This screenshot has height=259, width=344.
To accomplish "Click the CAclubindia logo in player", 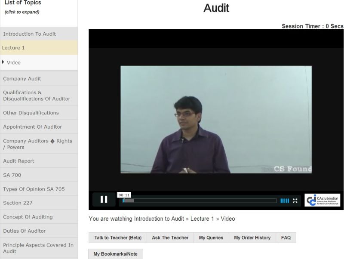I will point(322,200).
